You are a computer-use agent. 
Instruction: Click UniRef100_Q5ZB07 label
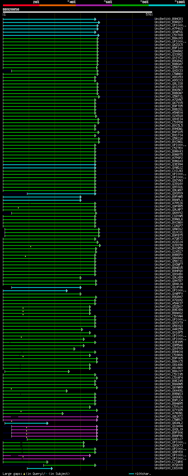tap(169, 307)
